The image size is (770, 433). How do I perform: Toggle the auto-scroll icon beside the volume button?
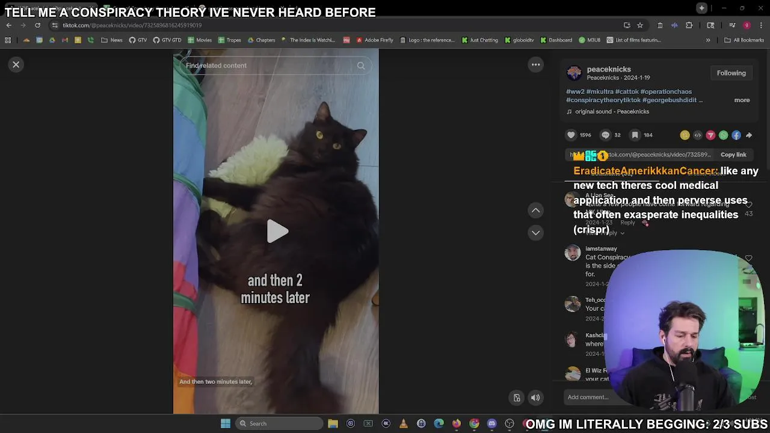pos(517,398)
